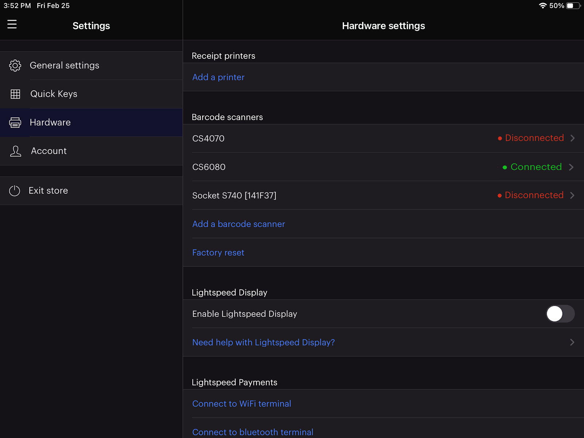This screenshot has width=584, height=438.
Task: Select Quick Keys in settings sidebar
Action: pos(54,94)
